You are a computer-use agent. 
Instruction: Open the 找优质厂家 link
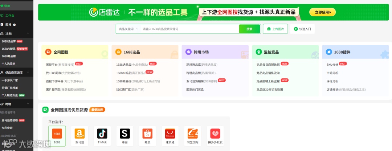click(130, 90)
